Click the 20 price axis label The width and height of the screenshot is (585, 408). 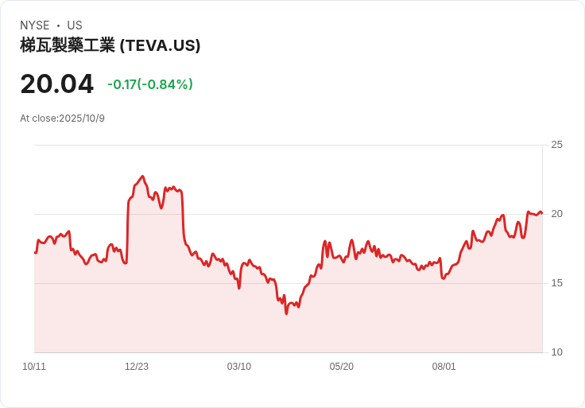[556, 214]
